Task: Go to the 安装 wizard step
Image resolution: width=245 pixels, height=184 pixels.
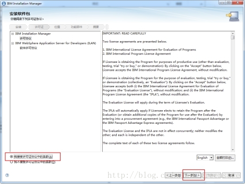Action: [x=18, y=27]
